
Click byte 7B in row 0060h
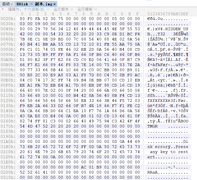click(x=22, y=39)
